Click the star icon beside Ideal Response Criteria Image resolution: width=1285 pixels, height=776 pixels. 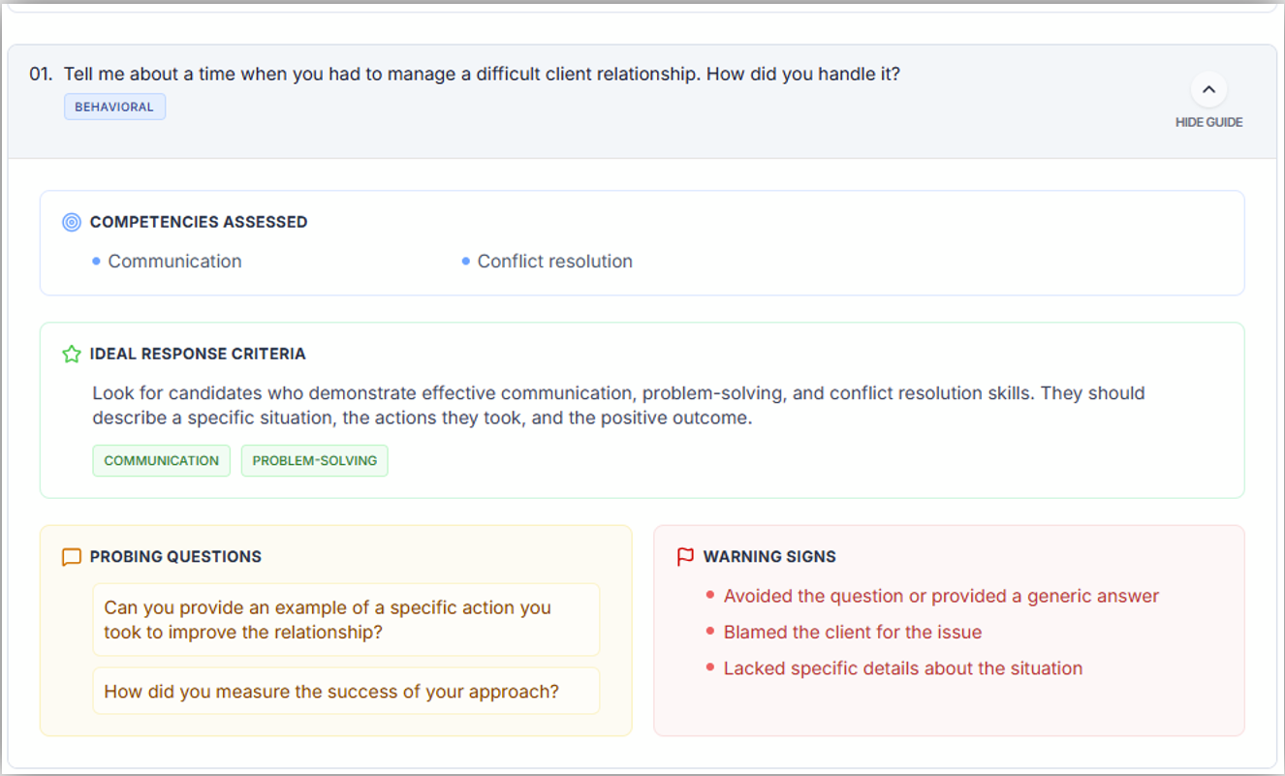[71, 355]
